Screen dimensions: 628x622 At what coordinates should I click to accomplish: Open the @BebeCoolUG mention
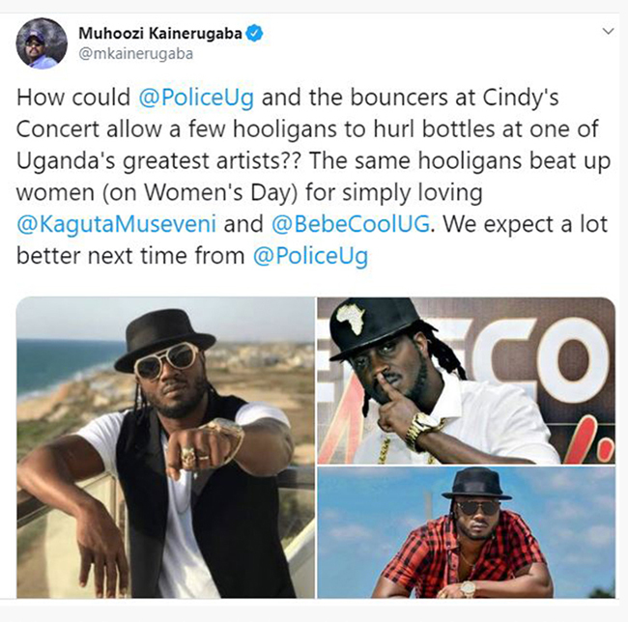pyautogui.click(x=351, y=224)
